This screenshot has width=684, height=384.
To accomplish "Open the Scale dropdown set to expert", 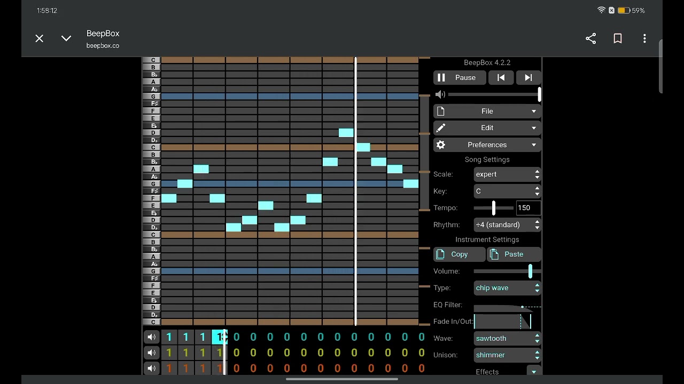I will point(507,174).
